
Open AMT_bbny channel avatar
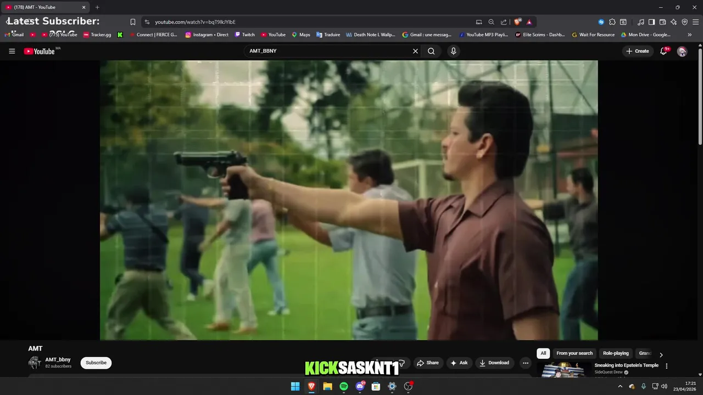coord(35,363)
